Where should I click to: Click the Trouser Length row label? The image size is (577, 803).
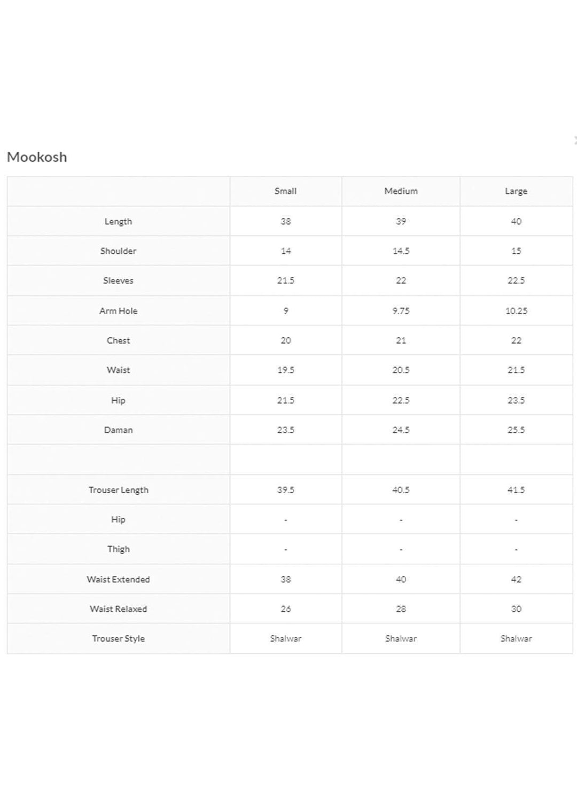coord(118,490)
